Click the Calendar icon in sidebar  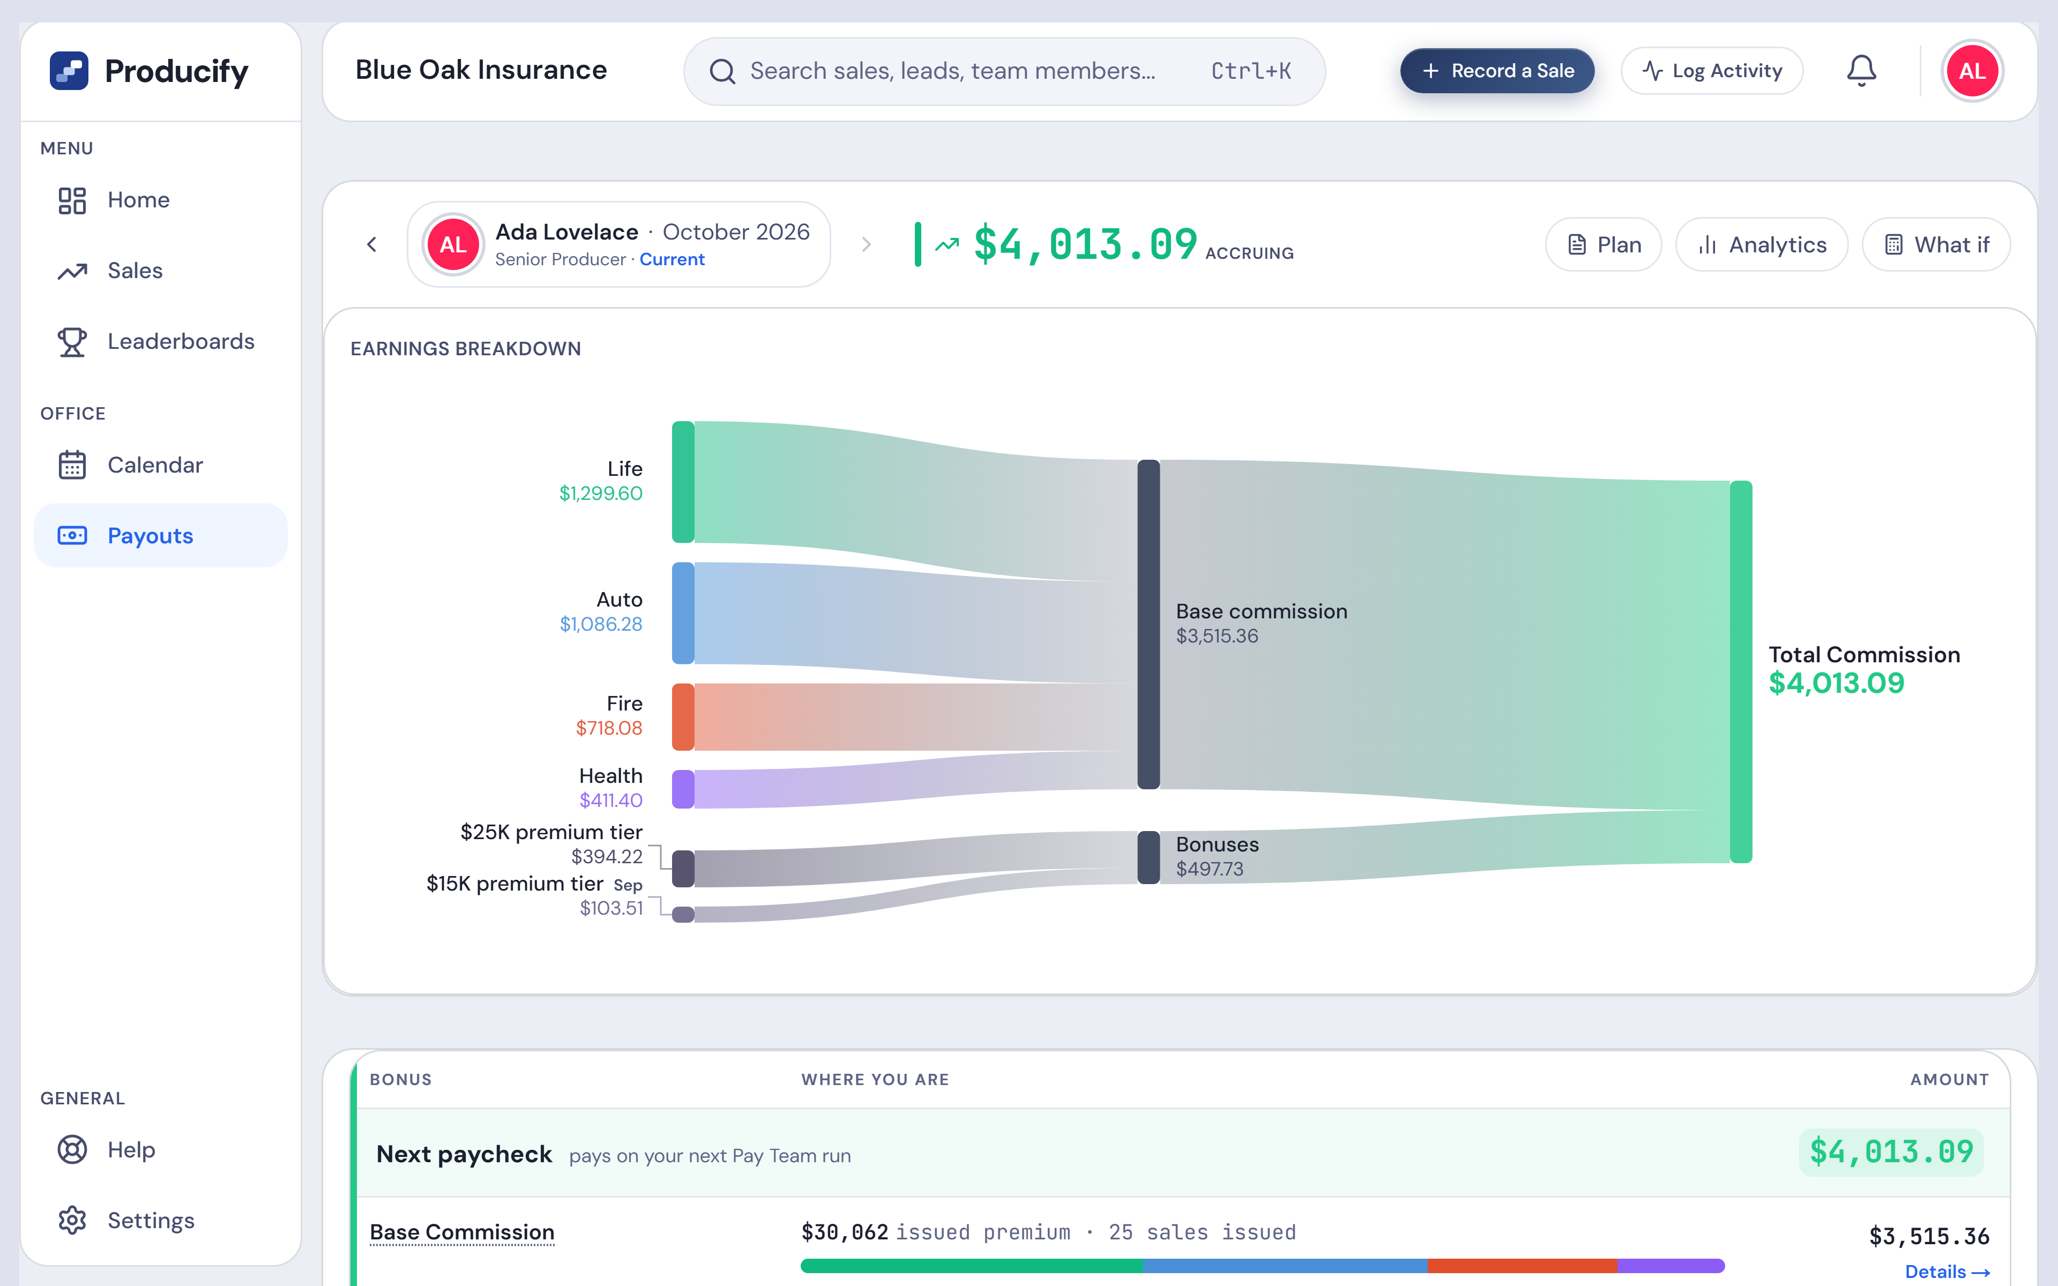[x=72, y=465]
